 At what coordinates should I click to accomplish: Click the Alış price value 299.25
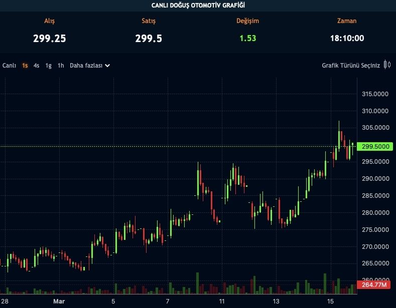pyautogui.click(x=50, y=38)
